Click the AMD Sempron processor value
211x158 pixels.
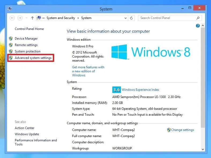(146, 97)
